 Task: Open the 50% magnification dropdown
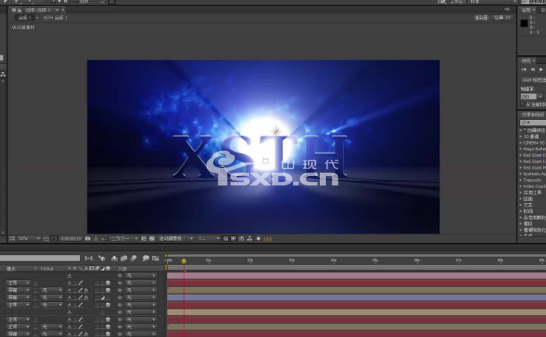pos(30,239)
